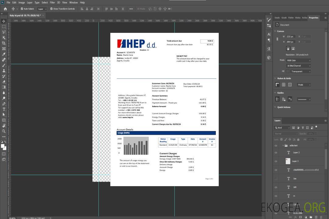Hide Layer 3 visibility eye
The image size is (329, 219).
click(x=276, y=162)
